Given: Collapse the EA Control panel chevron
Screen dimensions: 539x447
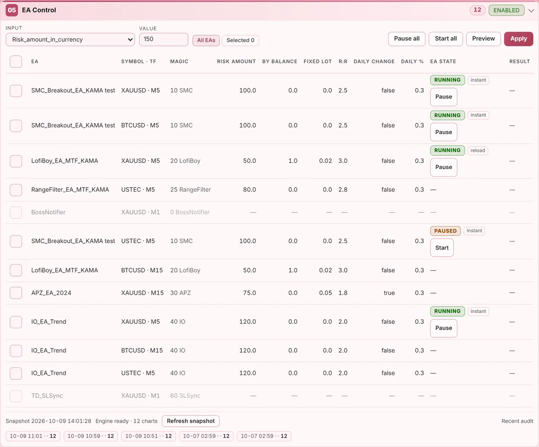Looking at the screenshot, I should pyautogui.click(x=531, y=10).
